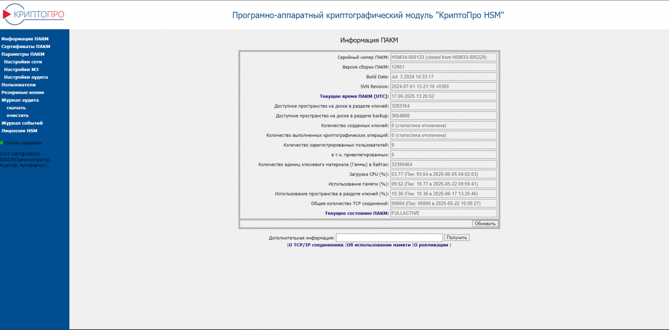
Task: Open Пользователи section
Action: [x=19, y=84]
